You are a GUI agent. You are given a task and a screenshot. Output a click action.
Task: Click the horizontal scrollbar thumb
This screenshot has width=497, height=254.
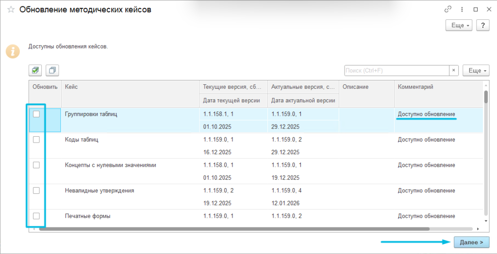(234, 229)
